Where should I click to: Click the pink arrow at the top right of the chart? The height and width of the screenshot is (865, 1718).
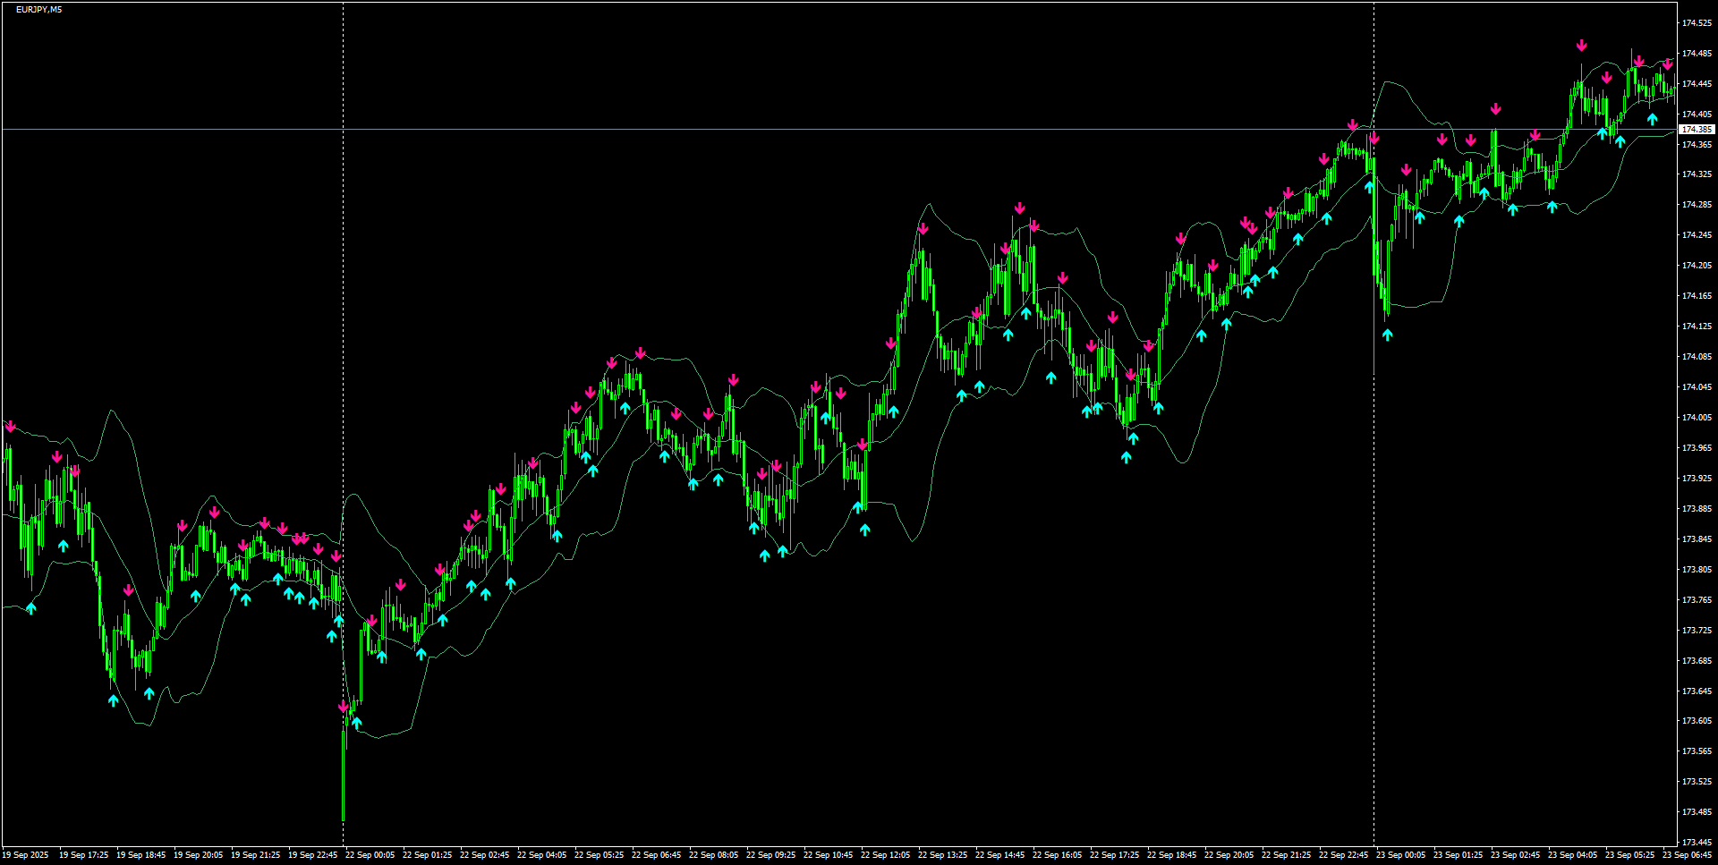[x=1668, y=65]
